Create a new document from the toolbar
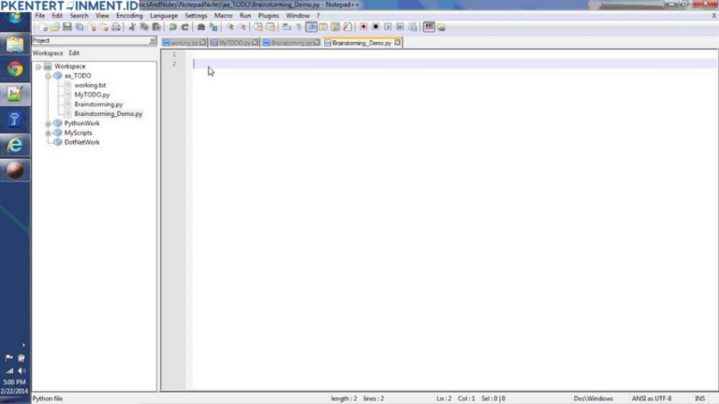This screenshot has height=404, width=719. (x=43, y=27)
